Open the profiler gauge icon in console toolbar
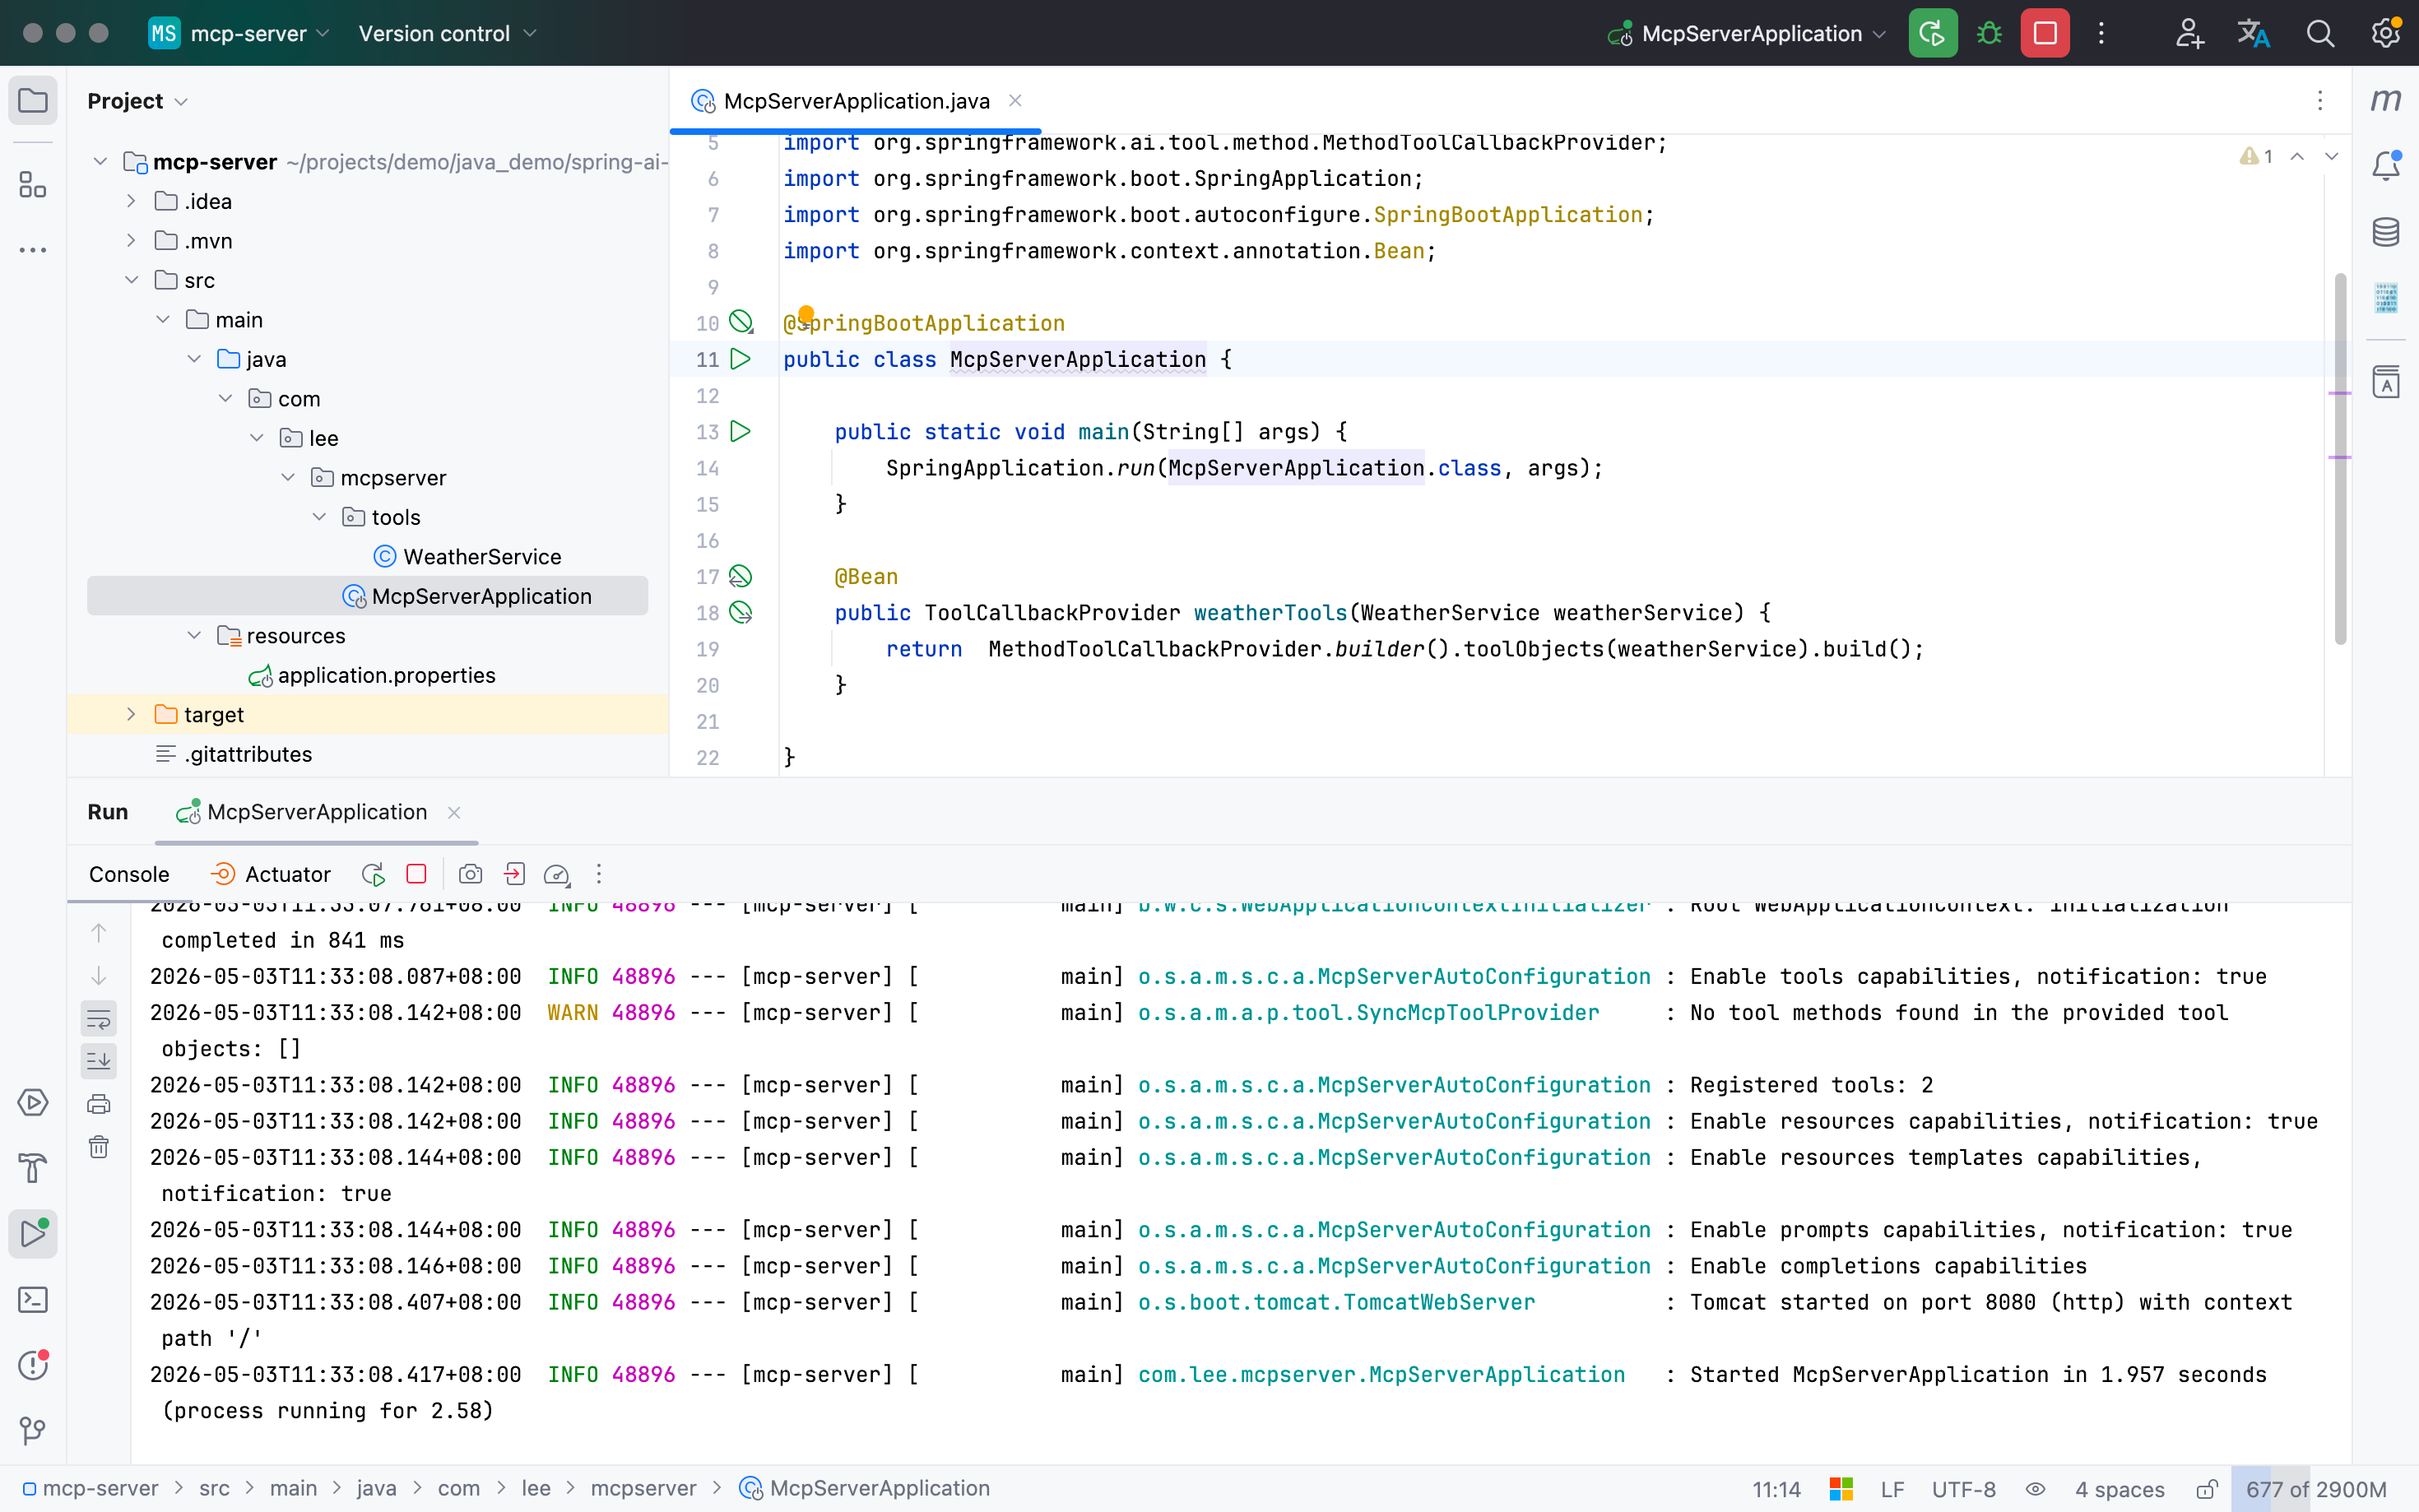Viewport: 2419px width, 1512px height. pos(557,875)
